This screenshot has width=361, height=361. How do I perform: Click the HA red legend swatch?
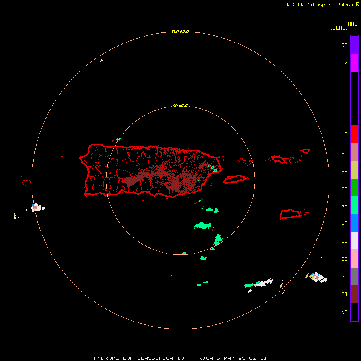(x=354, y=134)
